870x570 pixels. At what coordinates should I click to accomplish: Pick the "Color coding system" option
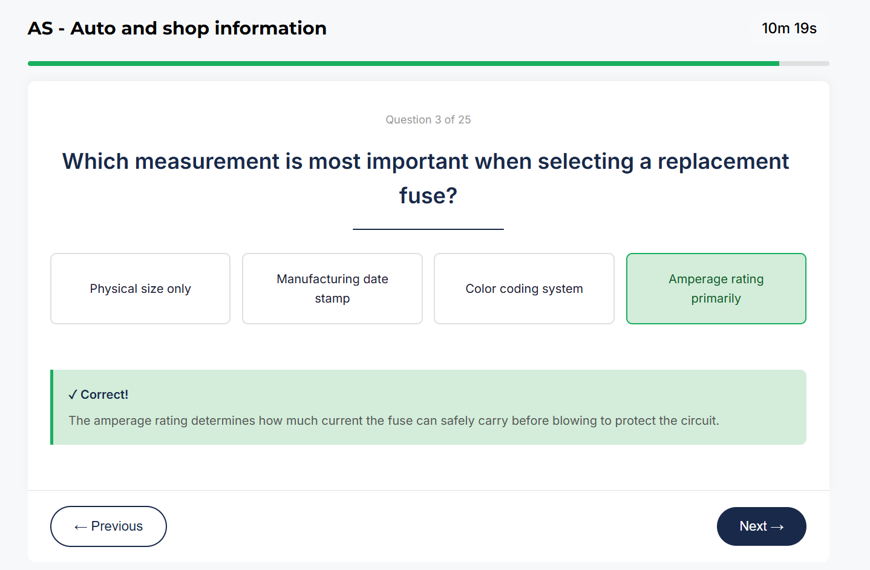point(523,289)
